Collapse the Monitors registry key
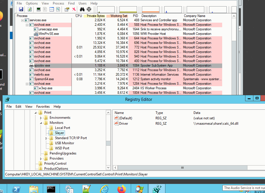 pos(41,123)
